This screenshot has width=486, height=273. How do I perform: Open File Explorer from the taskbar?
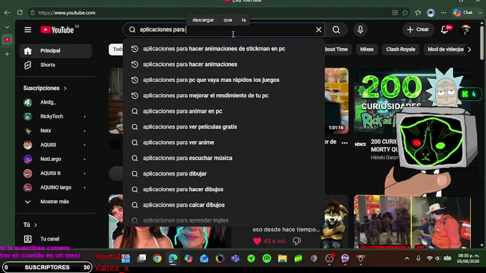(282, 259)
